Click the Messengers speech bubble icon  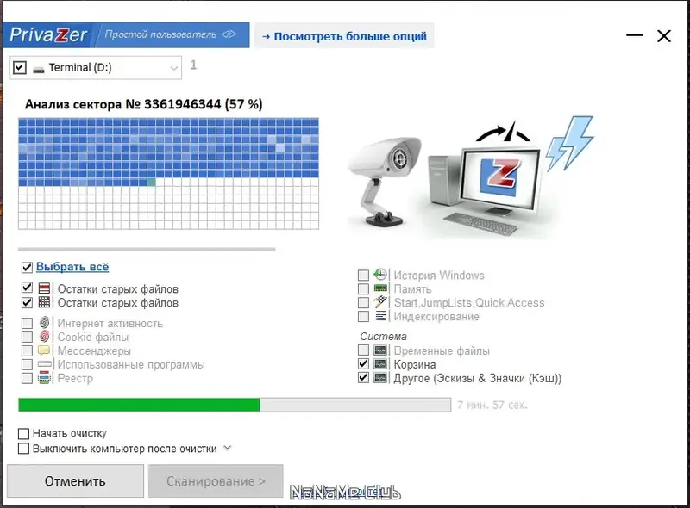point(44,350)
